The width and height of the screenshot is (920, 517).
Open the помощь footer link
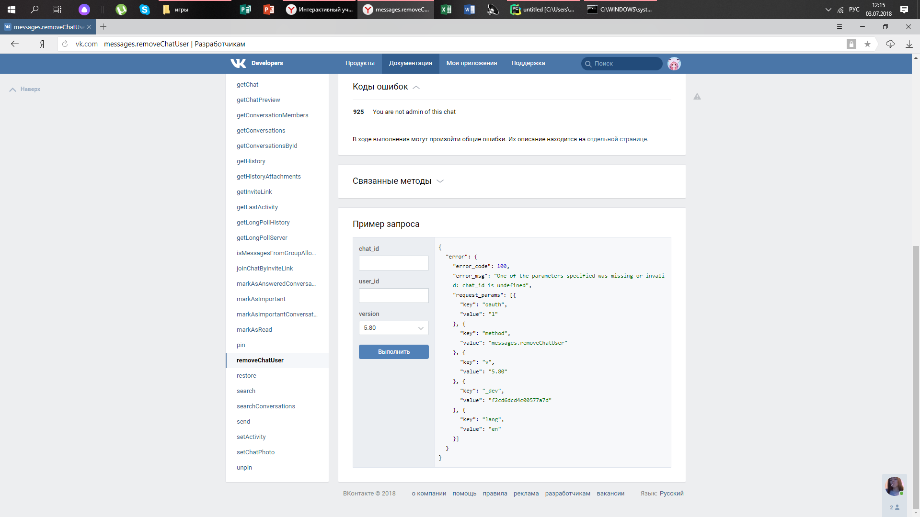point(464,494)
